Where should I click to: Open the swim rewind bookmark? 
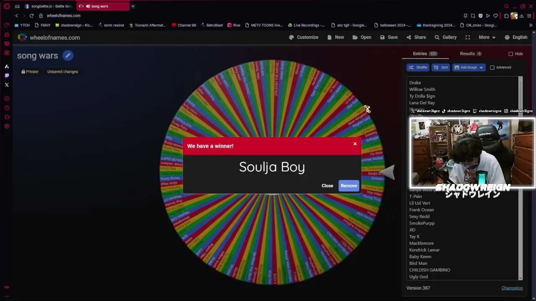[x=111, y=25]
